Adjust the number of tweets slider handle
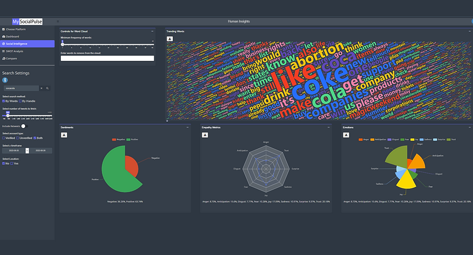The width and height of the screenshot is (473, 255). tap(8, 115)
